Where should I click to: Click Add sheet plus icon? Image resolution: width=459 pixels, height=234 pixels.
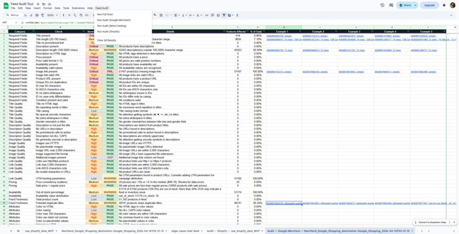tap(11, 231)
